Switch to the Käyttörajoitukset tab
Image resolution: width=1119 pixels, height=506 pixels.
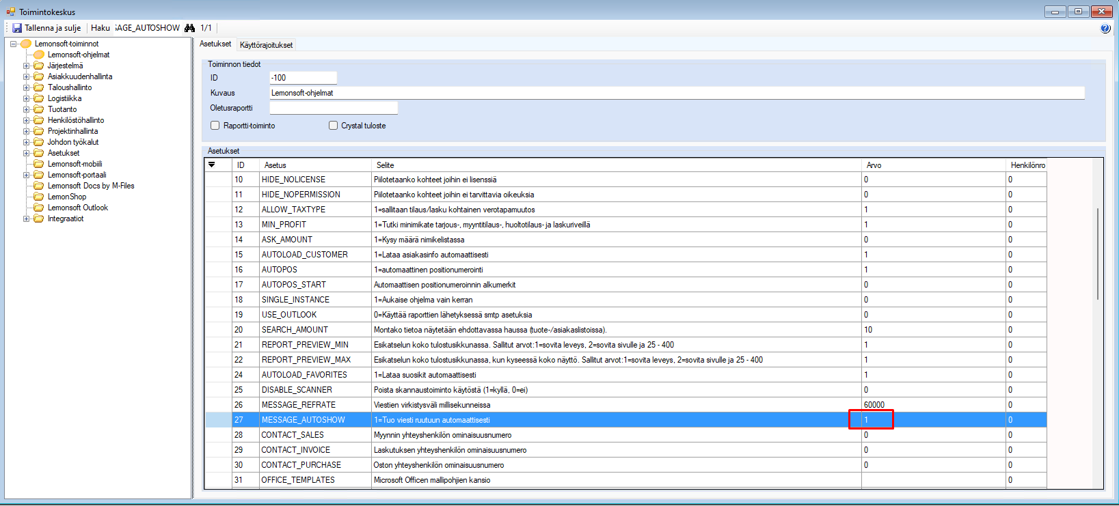[x=266, y=45]
